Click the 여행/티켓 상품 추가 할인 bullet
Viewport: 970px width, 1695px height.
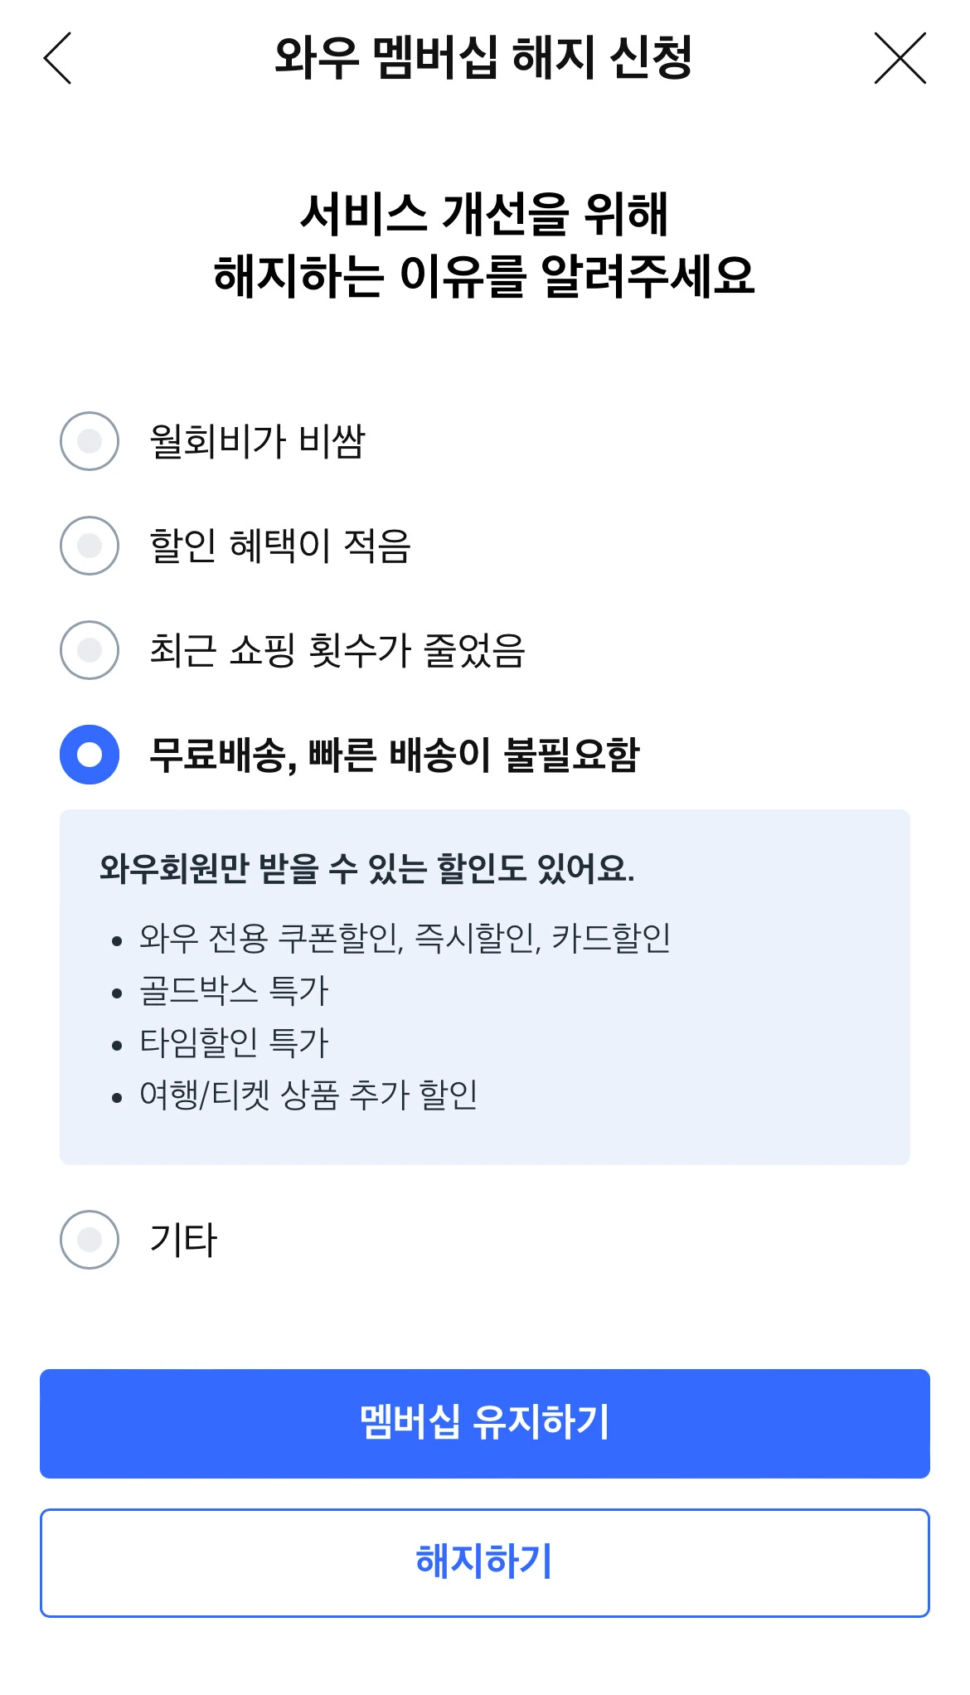pyautogui.click(x=308, y=1095)
